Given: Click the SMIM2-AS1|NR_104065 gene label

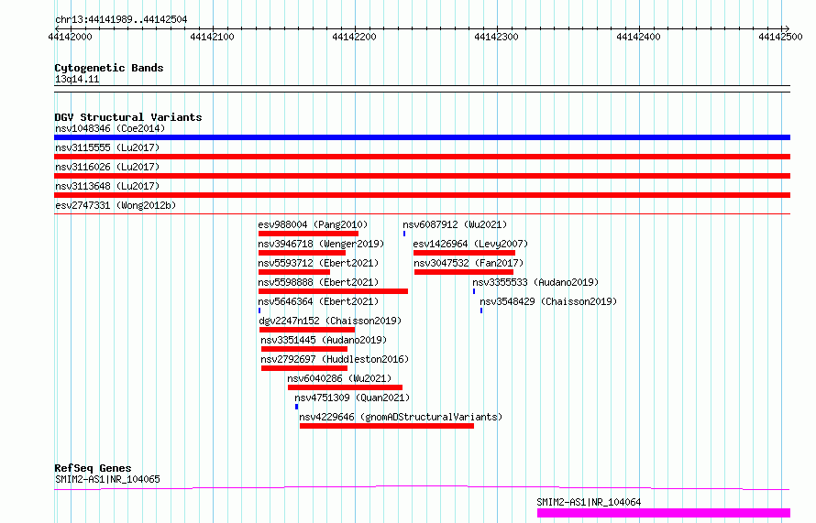Looking at the screenshot, I should coord(107,479).
